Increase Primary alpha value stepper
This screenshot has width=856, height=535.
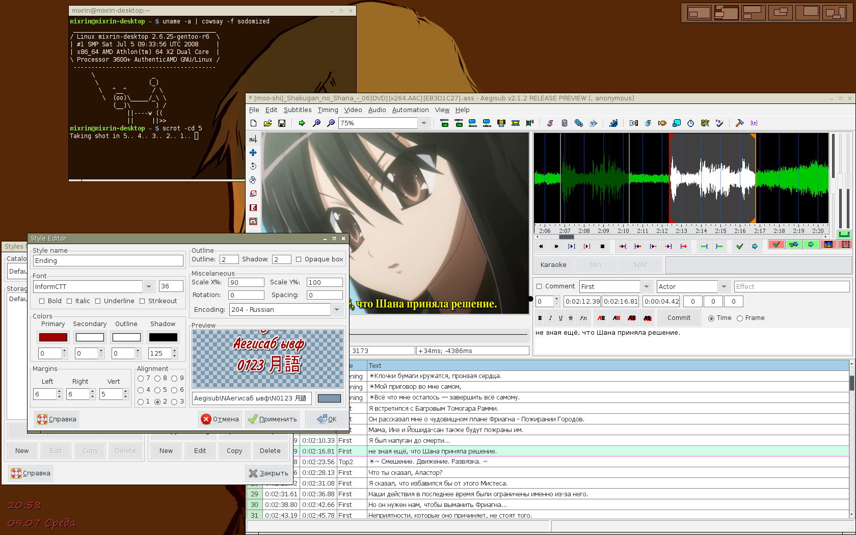(64, 351)
